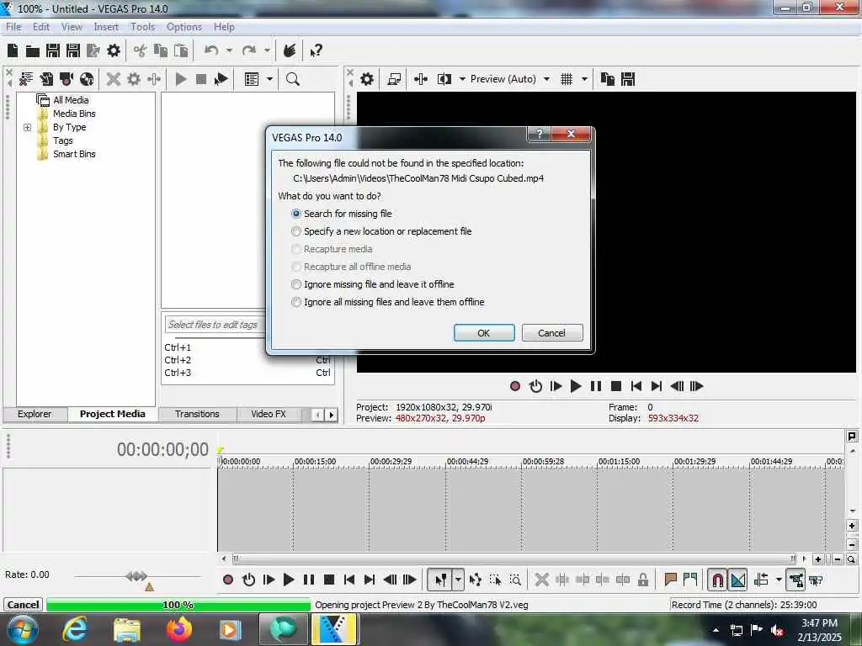
Task: Click the Normal Edit Tool in timeline toolbar
Action: [x=440, y=580]
